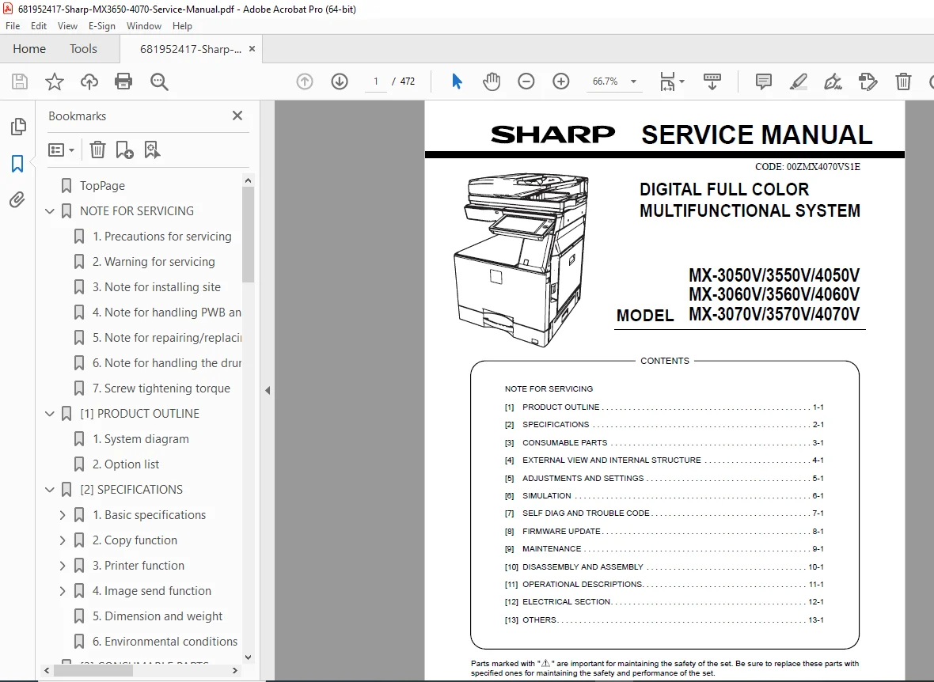Open the Window menu

143,26
